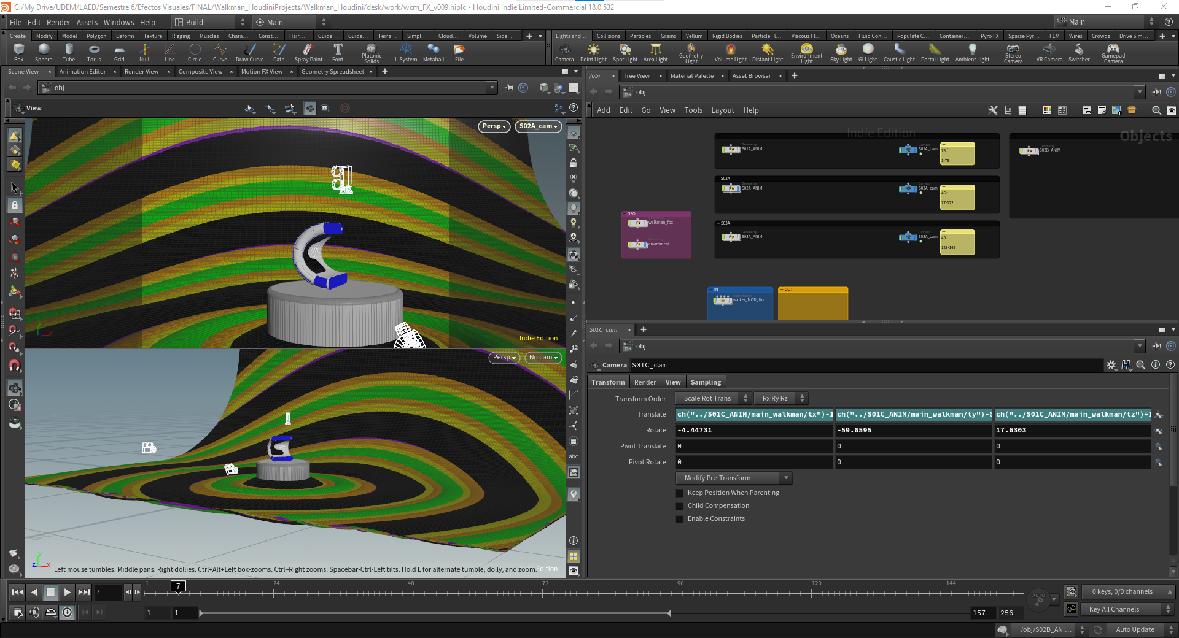Expand the Modify Pre-Transform dropdown
Screen dimensions: 1179x638
click(x=734, y=478)
